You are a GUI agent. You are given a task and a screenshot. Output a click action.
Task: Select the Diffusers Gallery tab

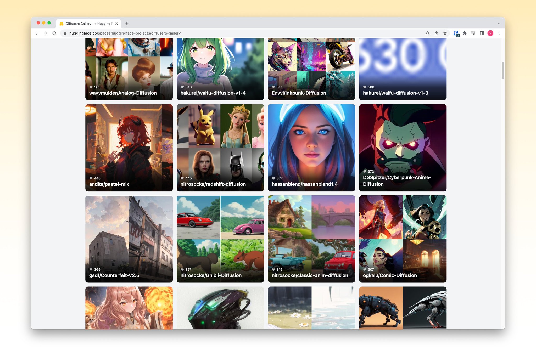tap(86, 24)
